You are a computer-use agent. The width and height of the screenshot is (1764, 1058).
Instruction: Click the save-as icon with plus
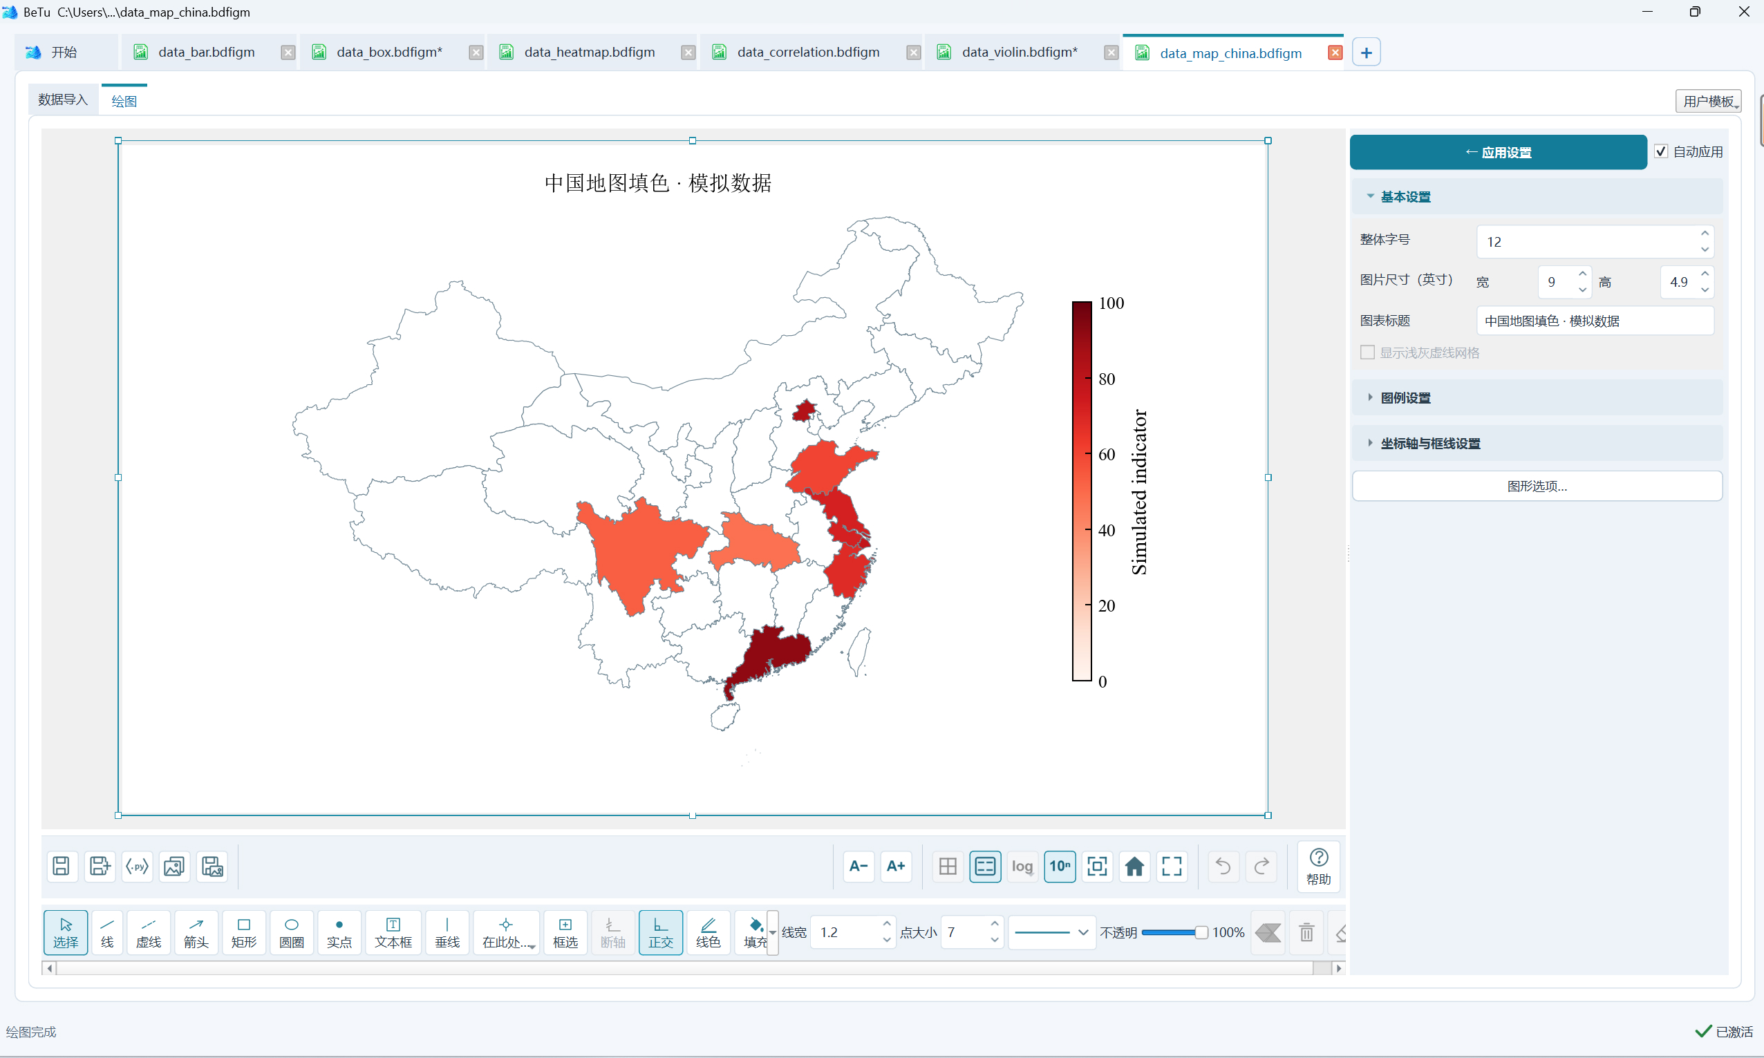click(x=99, y=866)
